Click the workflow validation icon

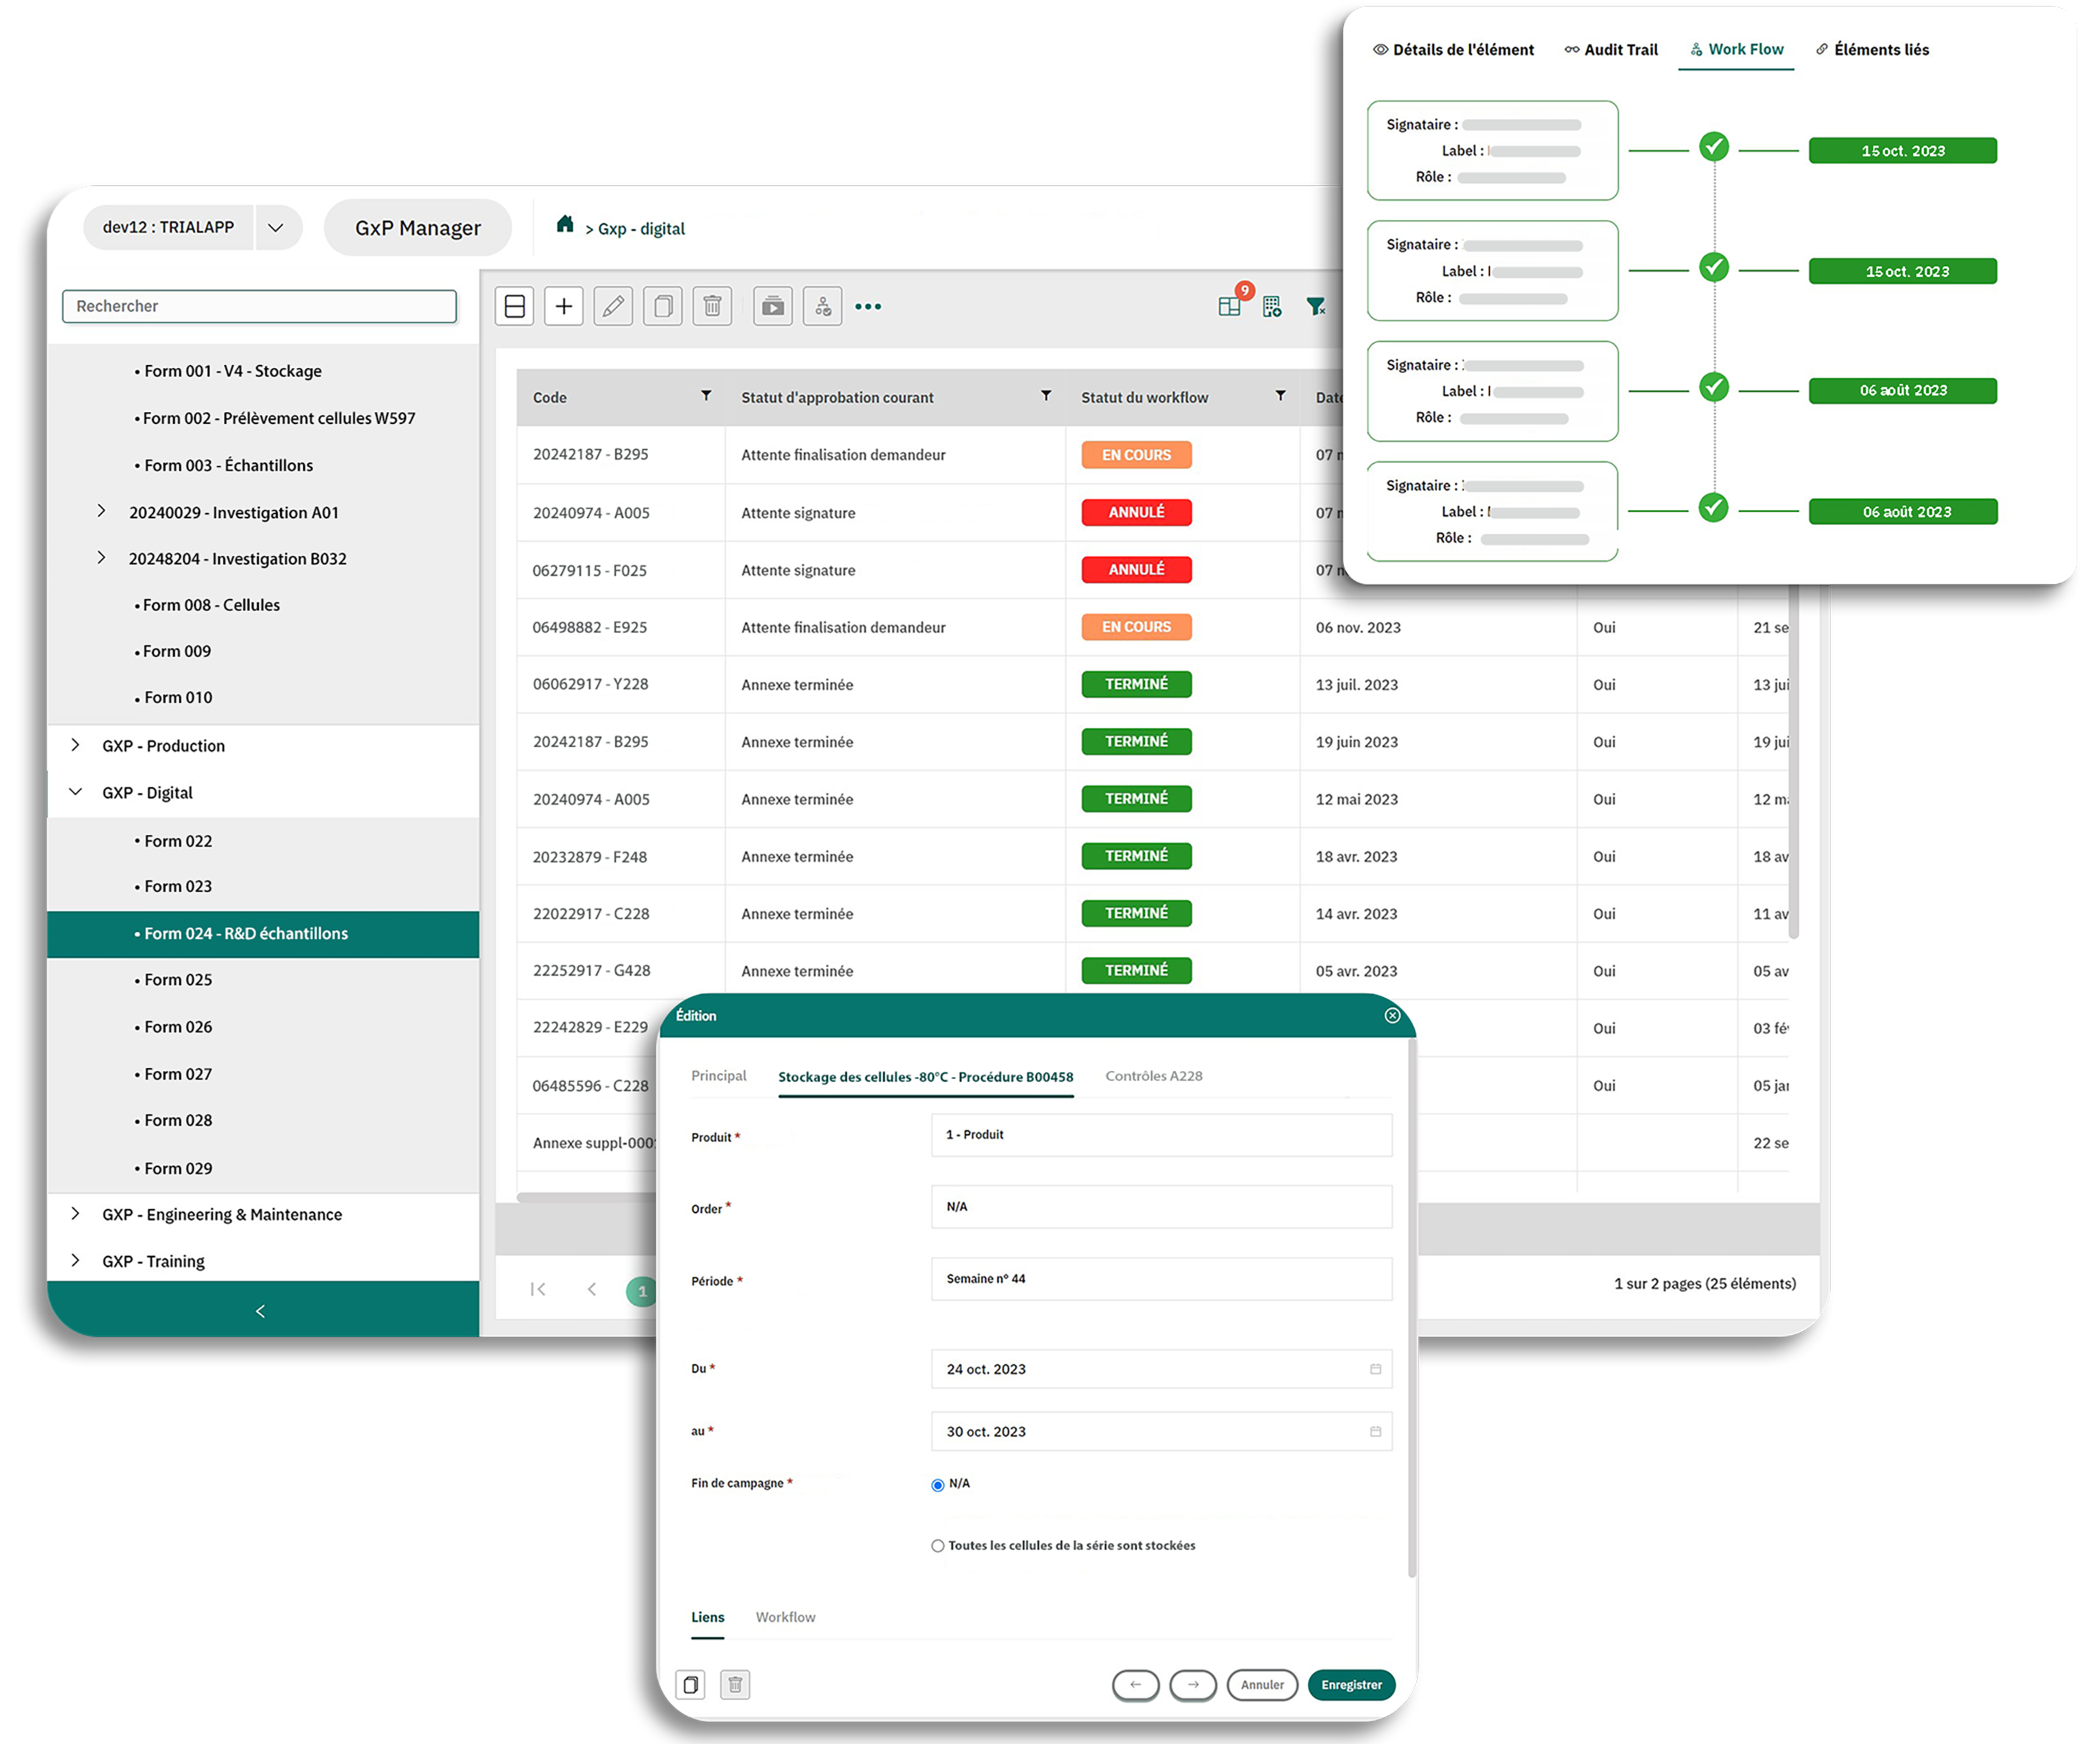(822, 306)
